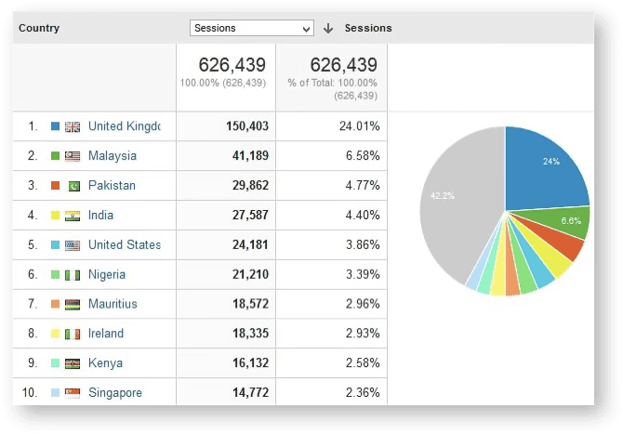Image resolution: width=623 pixels, height=434 pixels.
Task: Click the yellow swatch beside India
Action: (x=55, y=215)
